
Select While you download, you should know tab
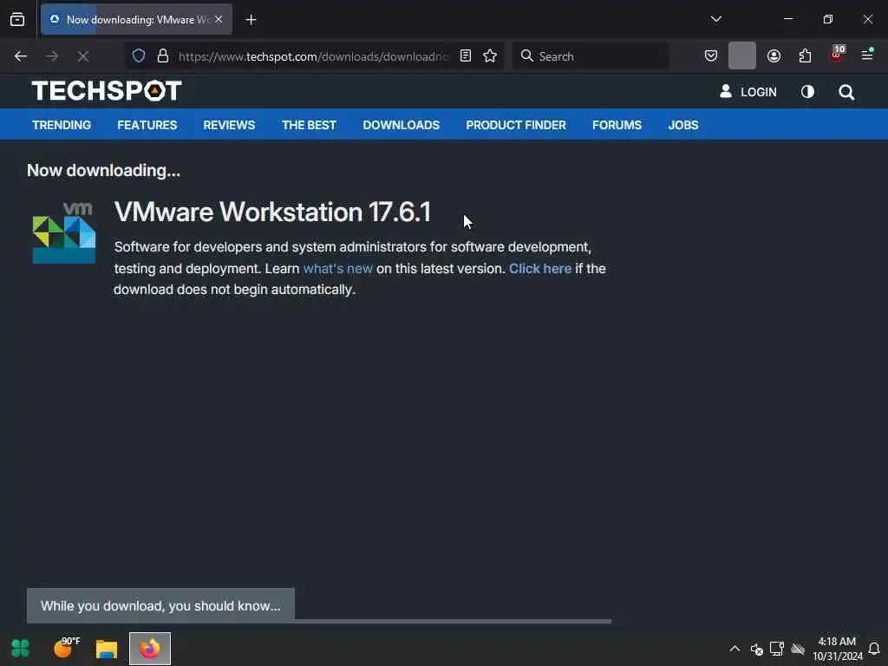pyautogui.click(x=160, y=605)
